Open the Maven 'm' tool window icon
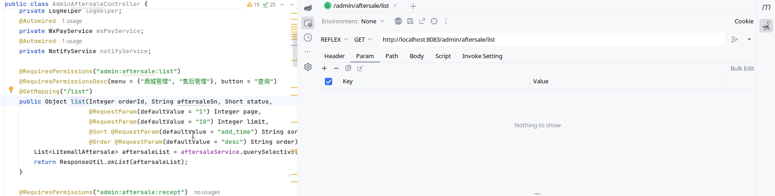 pos(766,7)
